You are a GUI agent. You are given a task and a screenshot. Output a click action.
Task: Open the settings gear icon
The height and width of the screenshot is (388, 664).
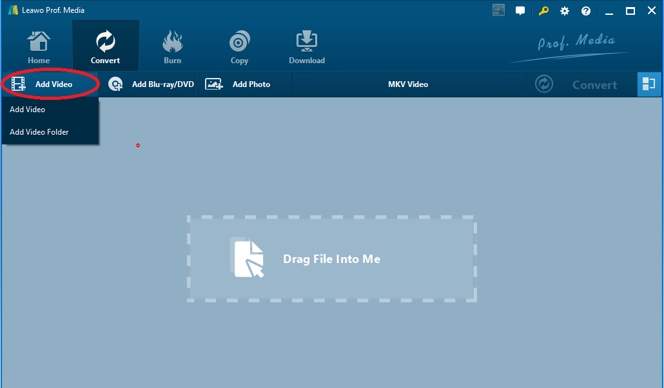coord(565,11)
